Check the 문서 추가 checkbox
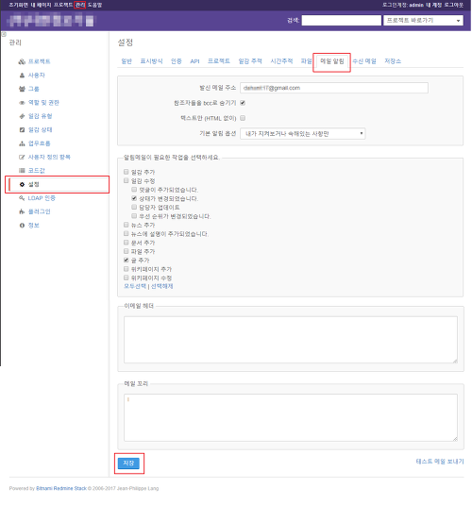 pos(126,243)
